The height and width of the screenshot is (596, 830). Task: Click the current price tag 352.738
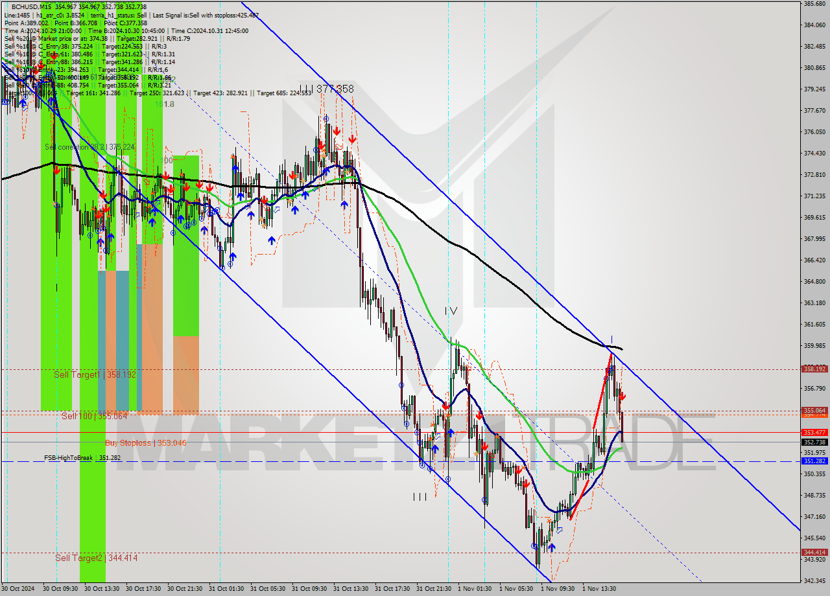(814, 442)
